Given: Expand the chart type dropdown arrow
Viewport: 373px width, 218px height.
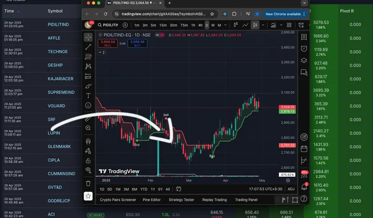Looking at the screenshot, I should point(263,25).
